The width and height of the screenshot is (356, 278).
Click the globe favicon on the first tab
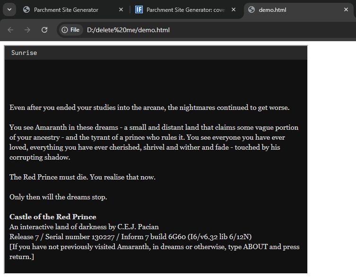[26, 9]
